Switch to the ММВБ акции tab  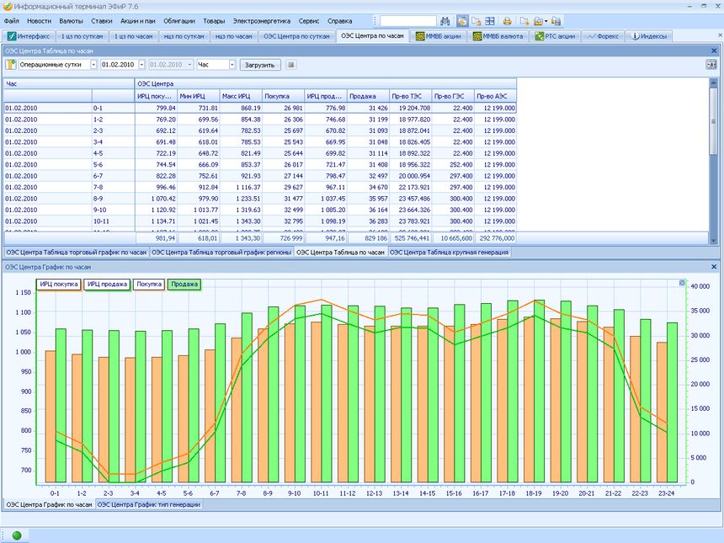(438, 36)
